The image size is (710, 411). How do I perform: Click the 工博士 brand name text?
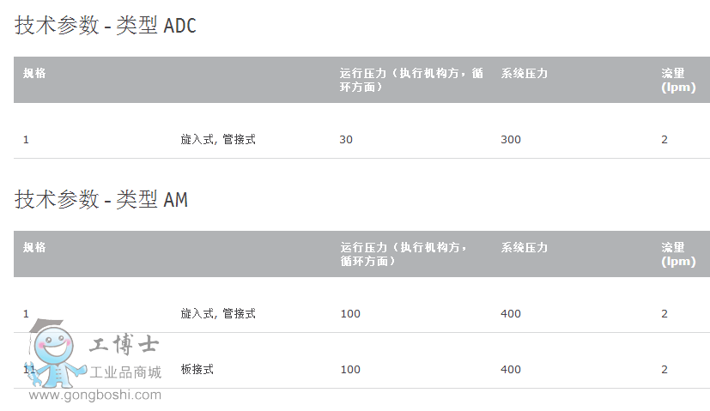pyautogui.click(x=124, y=345)
